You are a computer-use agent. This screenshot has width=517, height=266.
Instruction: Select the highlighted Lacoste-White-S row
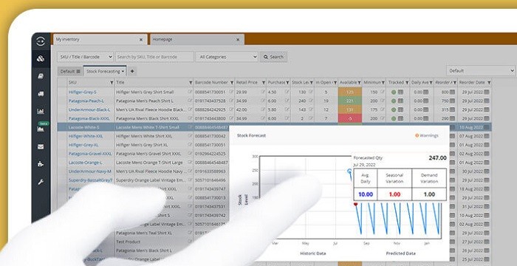(274, 127)
